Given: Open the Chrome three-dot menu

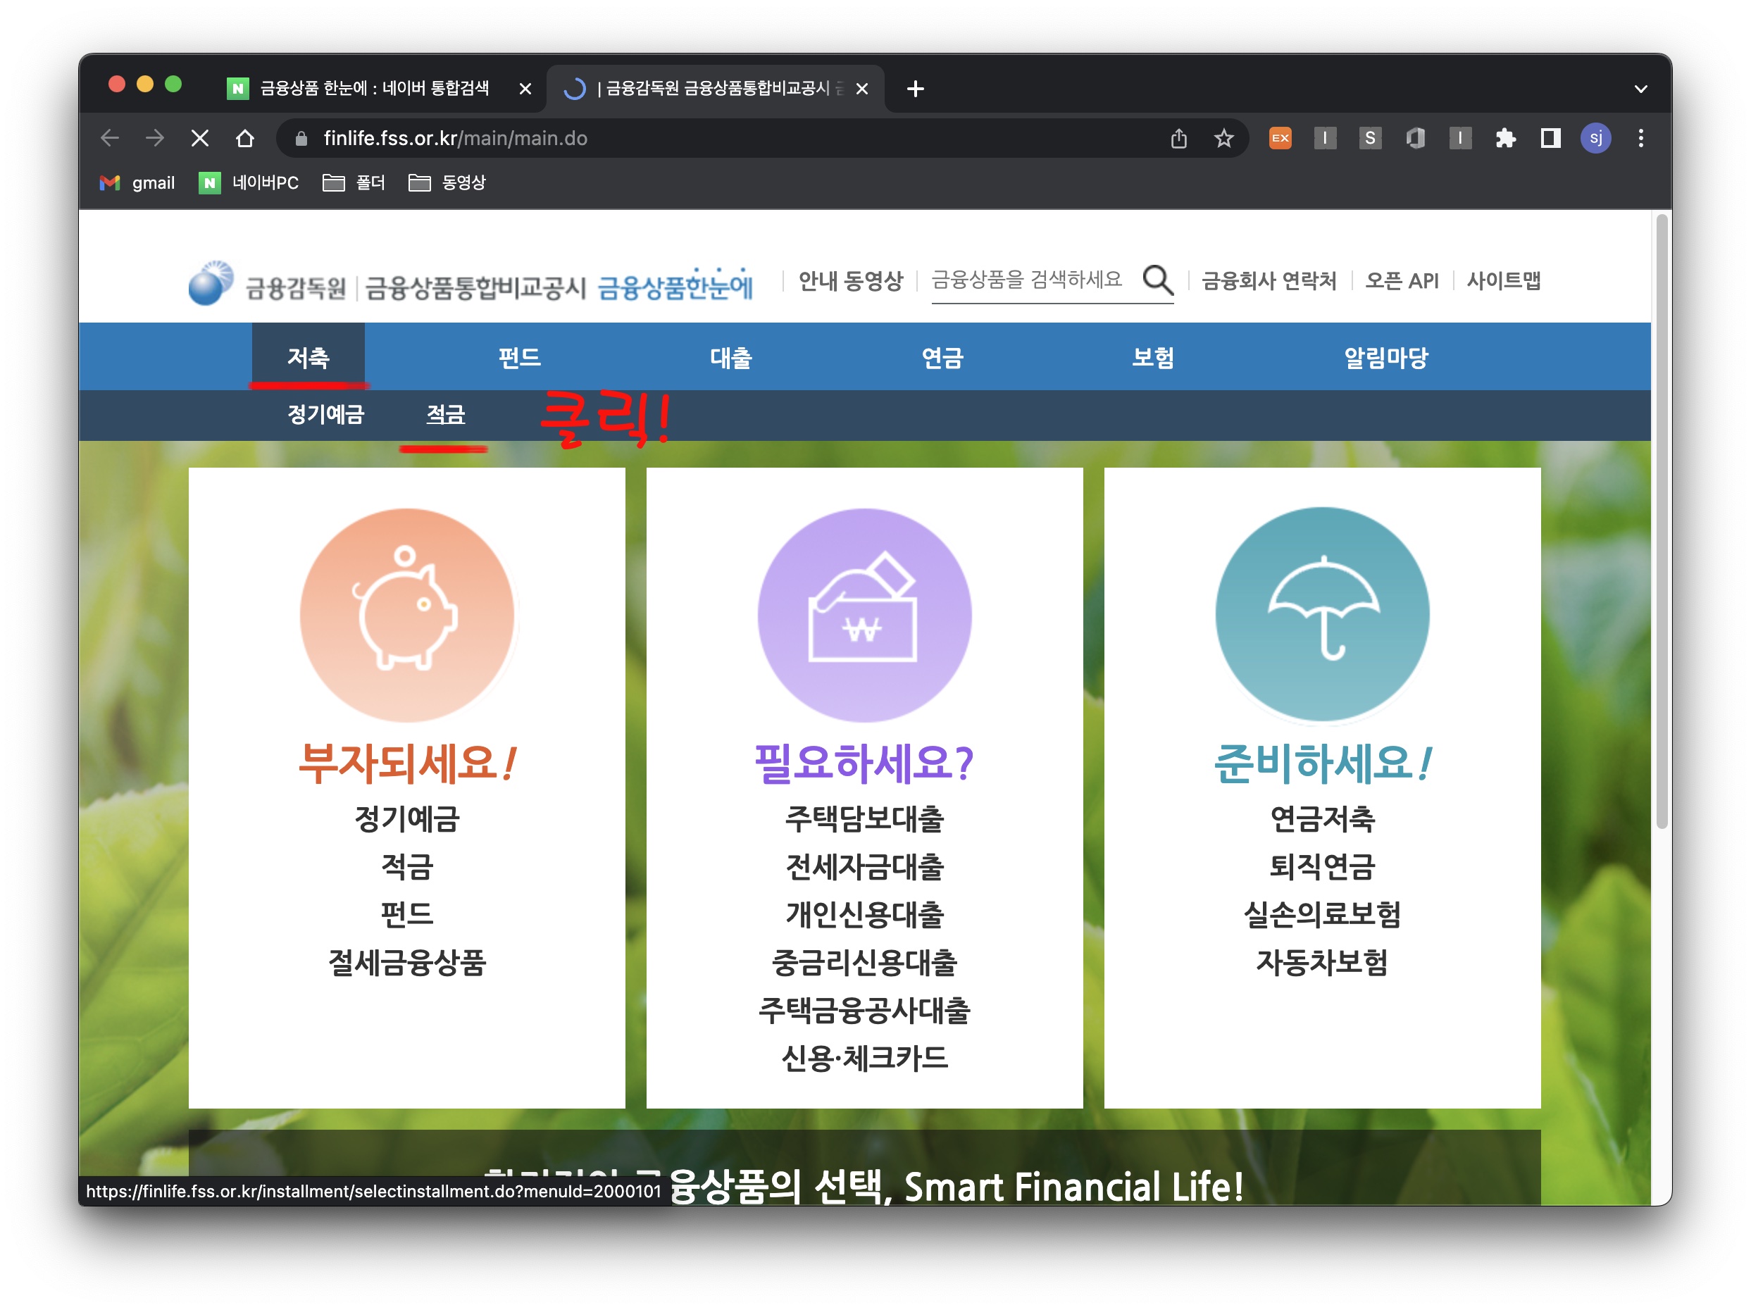Looking at the screenshot, I should [x=1641, y=139].
